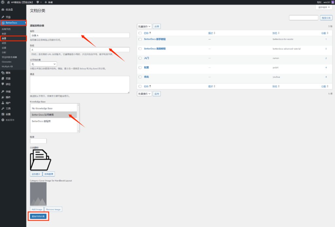Click the gray handbook cover image placeholder
This screenshot has height=227, width=335.
click(38, 194)
